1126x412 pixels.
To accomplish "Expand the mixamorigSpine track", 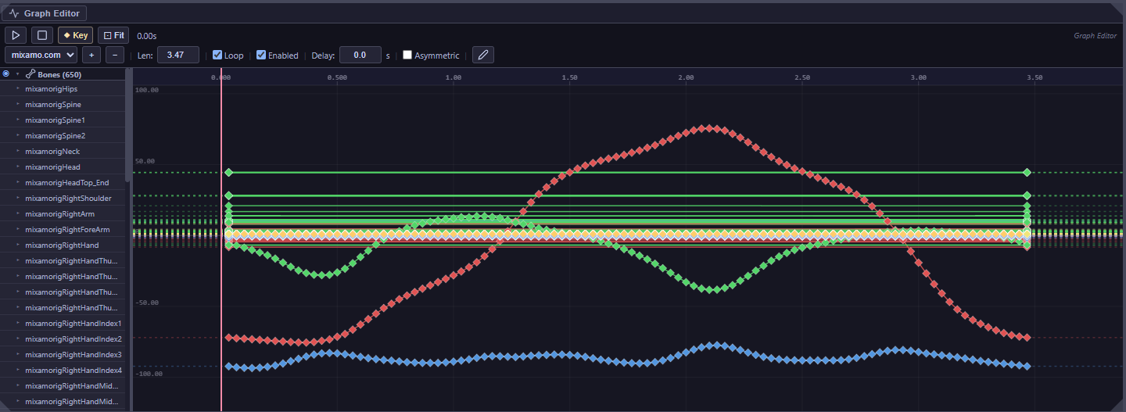I will coord(17,105).
